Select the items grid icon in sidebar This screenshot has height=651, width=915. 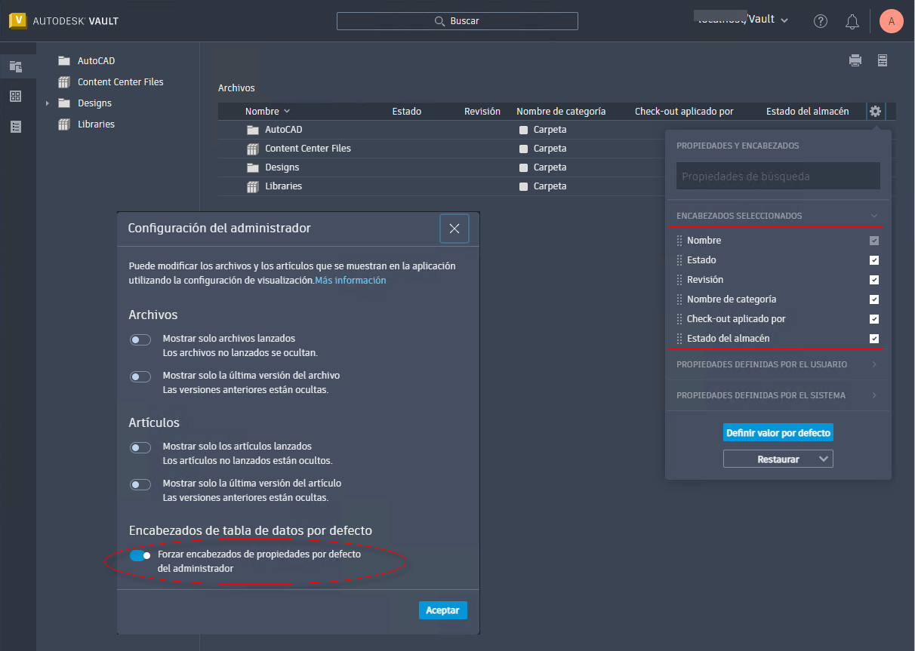click(x=16, y=97)
